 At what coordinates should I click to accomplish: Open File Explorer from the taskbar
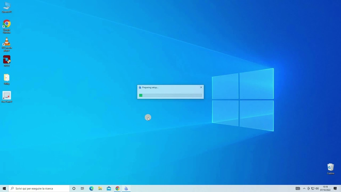point(100,189)
